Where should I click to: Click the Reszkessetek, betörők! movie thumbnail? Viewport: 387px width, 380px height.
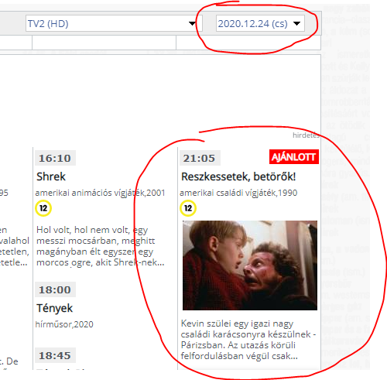[x=250, y=265]
